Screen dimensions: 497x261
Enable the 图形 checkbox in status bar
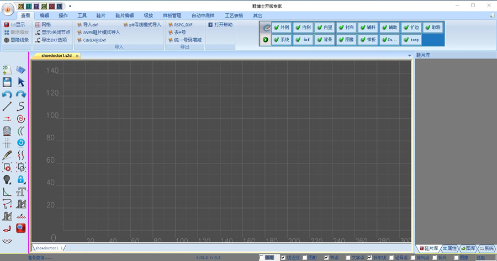click(x=305, y=258)
